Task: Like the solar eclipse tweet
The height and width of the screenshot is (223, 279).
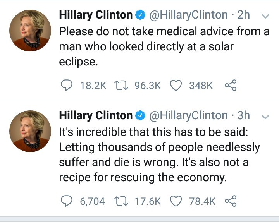Action: (176, 85)
